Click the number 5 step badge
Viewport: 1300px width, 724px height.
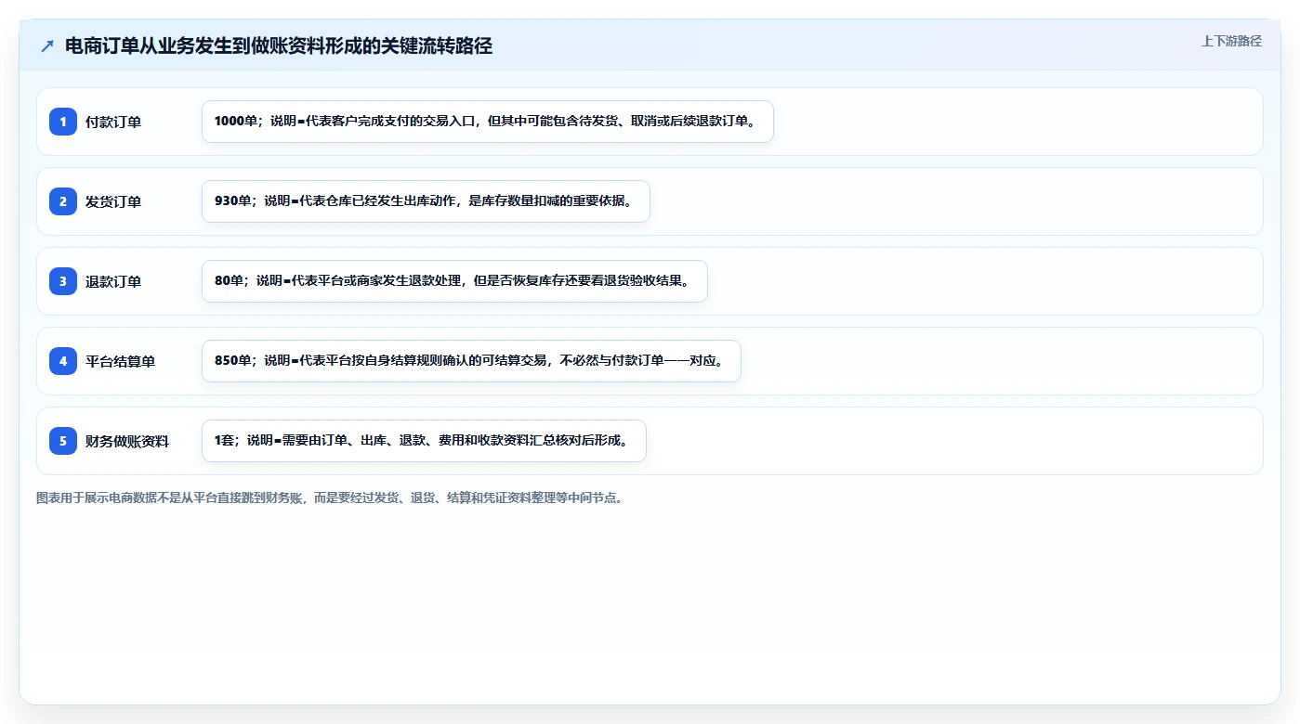pyautogui.click(x=63, y=441)
